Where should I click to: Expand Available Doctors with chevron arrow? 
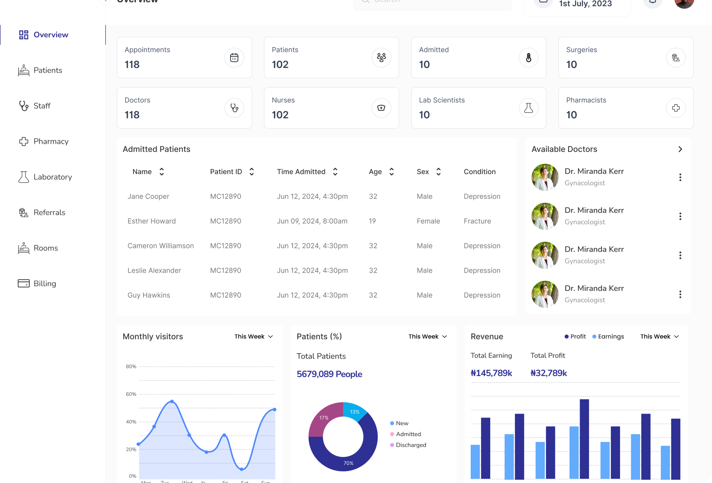point(680,149)
